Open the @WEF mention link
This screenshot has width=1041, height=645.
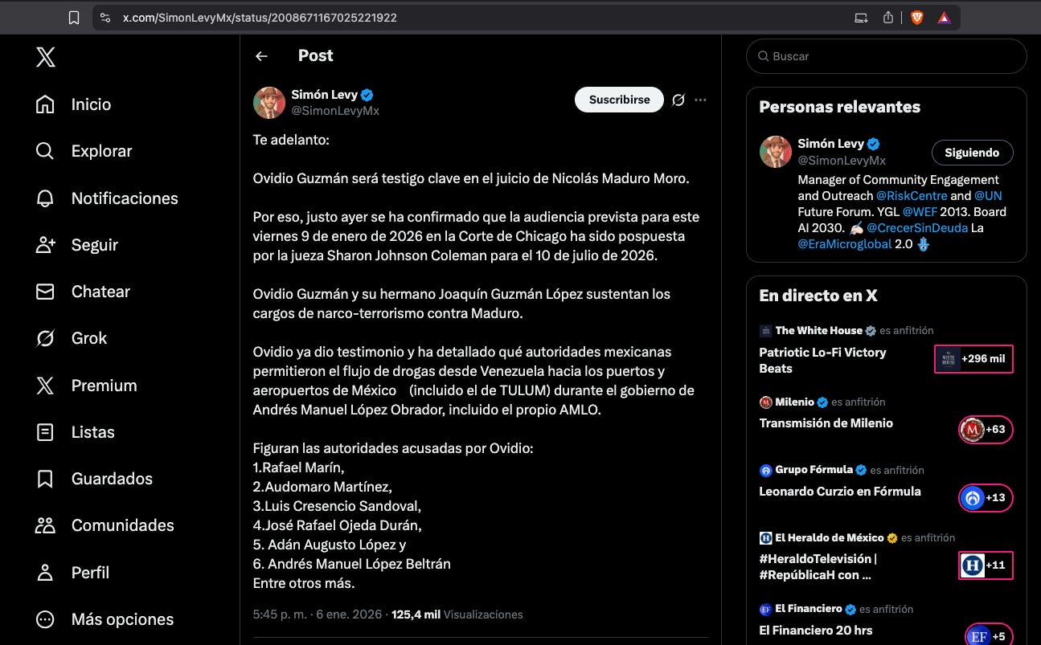(920, 212)
